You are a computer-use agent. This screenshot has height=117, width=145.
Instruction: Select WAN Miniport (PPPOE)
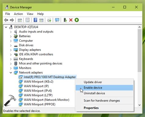point(39,104)
